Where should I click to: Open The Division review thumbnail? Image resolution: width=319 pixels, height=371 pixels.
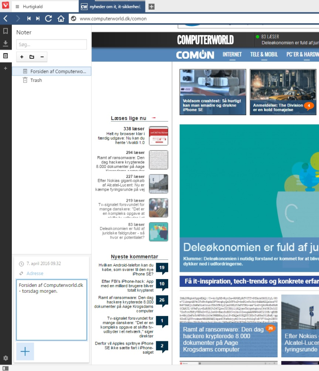coord(283,92)
